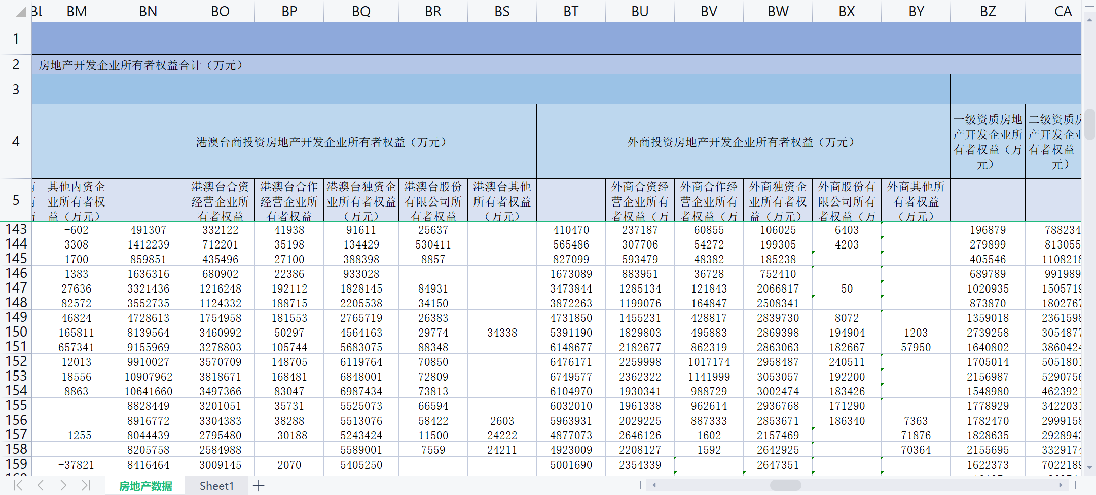
Task: Select row 143 header
Action: (x=16, y=229)
